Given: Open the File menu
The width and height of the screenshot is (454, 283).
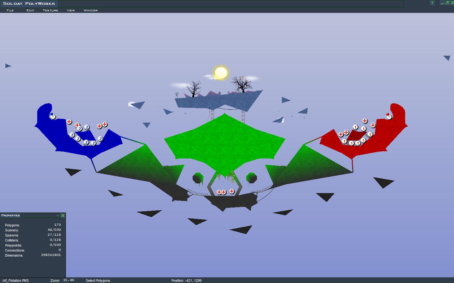Looking at the screenshot, I should (x=10, y=10).
